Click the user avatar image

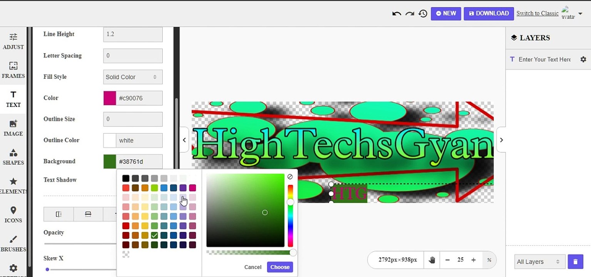coord(568,13)
